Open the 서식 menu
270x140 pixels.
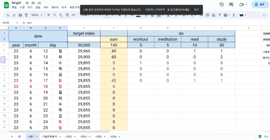[46, 7]
